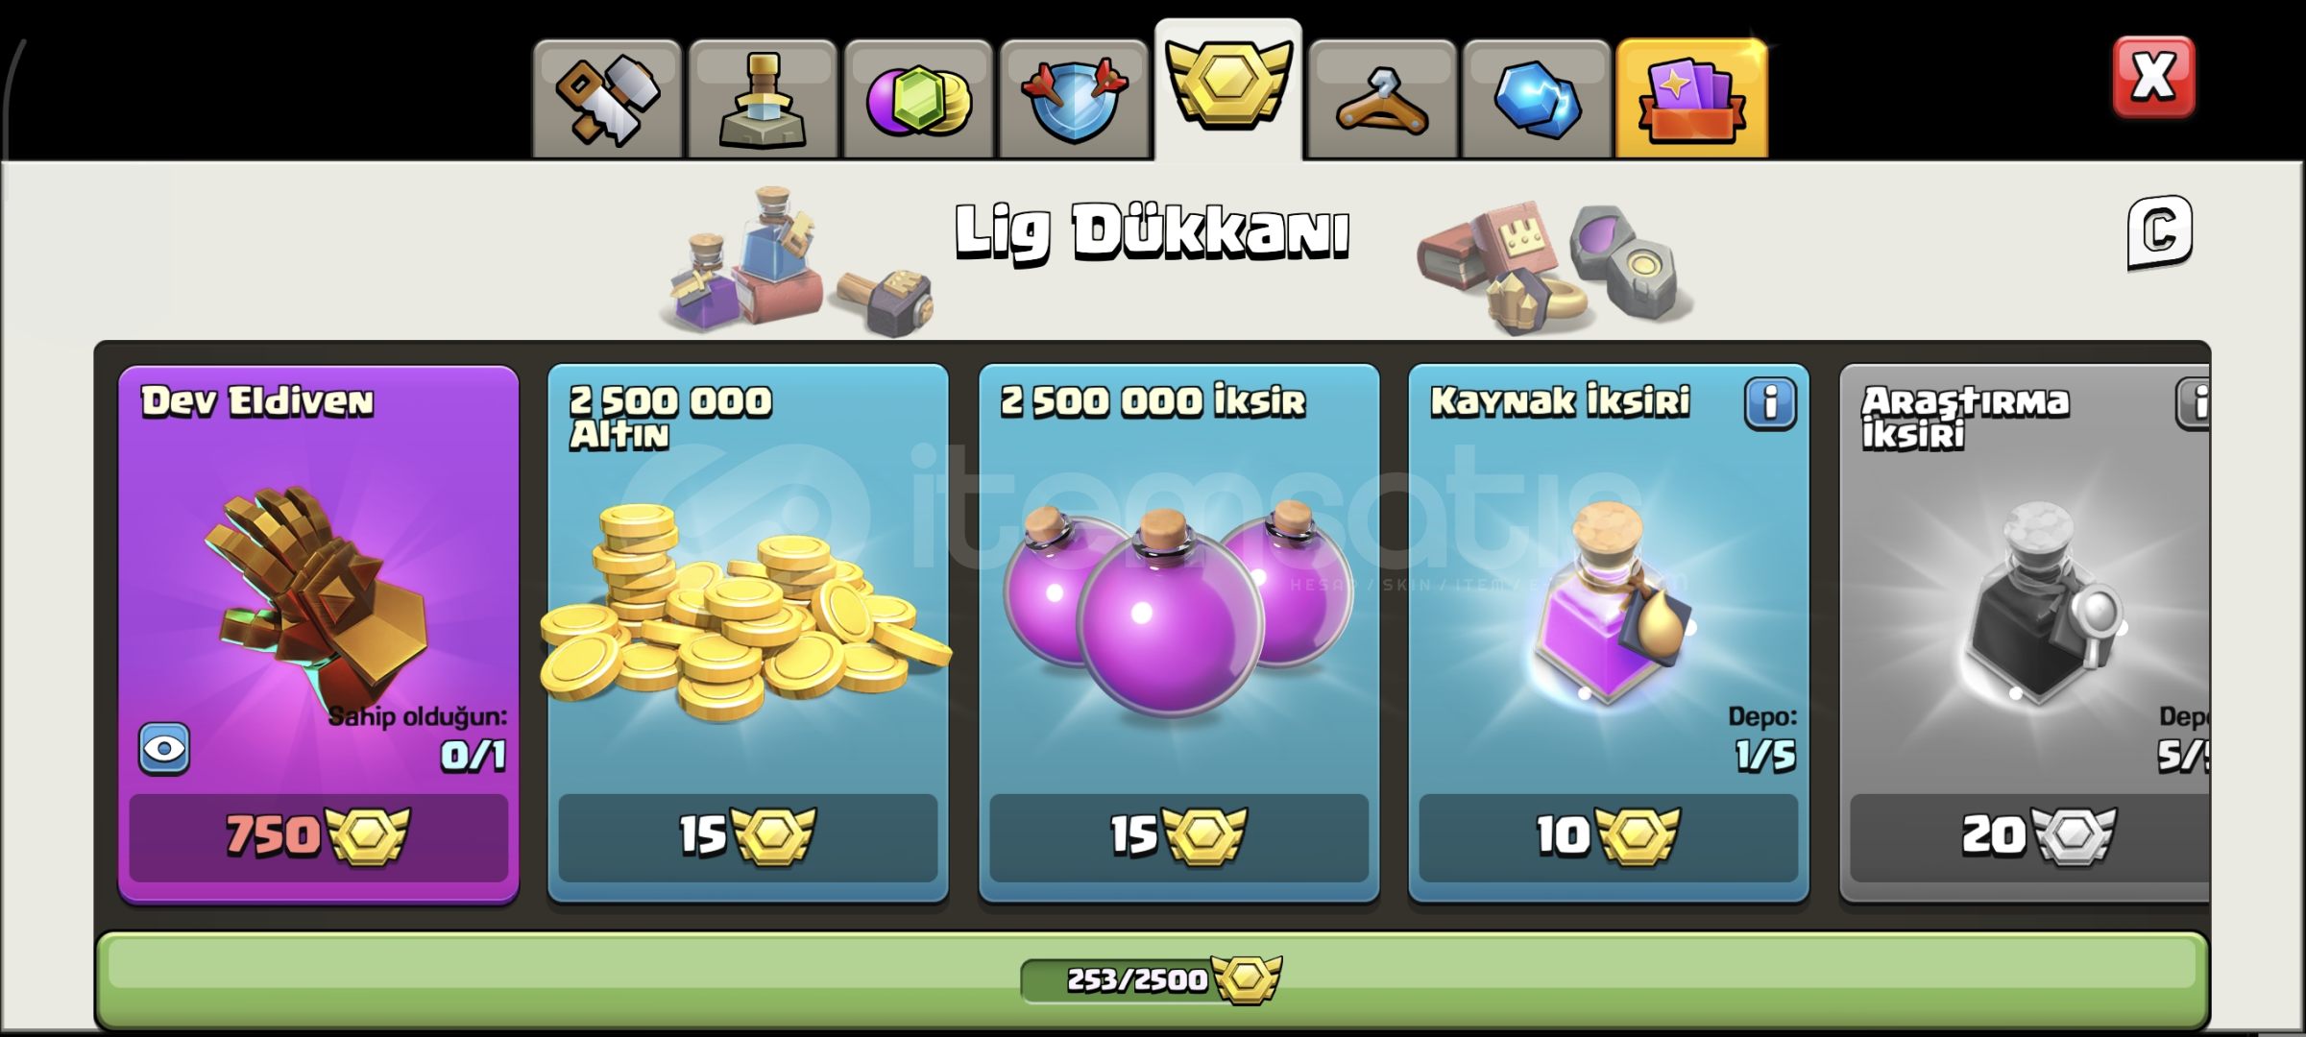Open the gems and gold resources tab

coord(918,99)
